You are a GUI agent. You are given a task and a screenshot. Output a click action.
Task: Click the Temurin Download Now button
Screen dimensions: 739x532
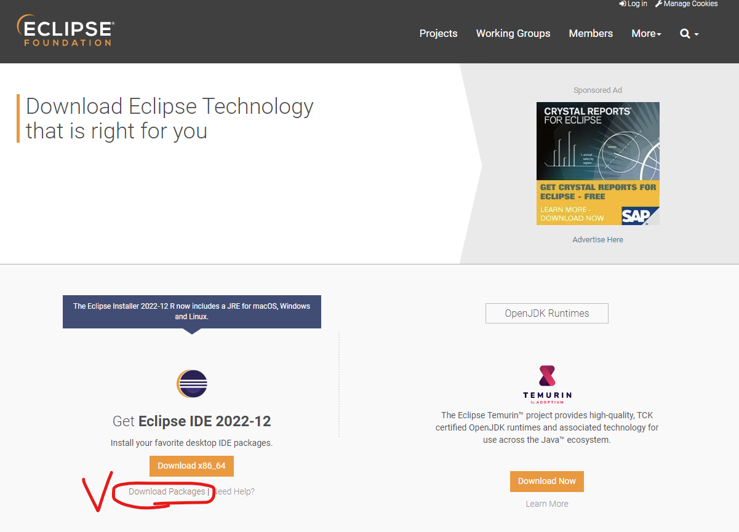coord(546,481)
